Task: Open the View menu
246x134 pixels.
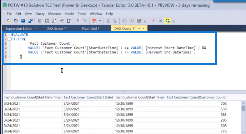Action: tap(28, 14)
